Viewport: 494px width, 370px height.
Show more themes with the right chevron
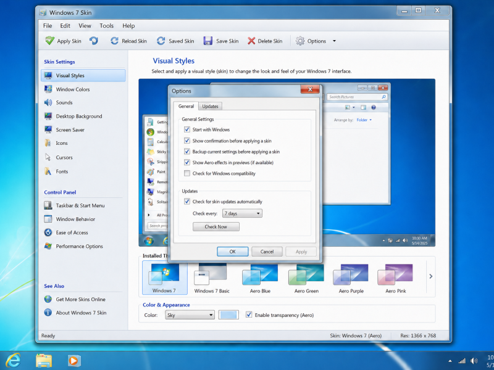[x=430, y=276]
